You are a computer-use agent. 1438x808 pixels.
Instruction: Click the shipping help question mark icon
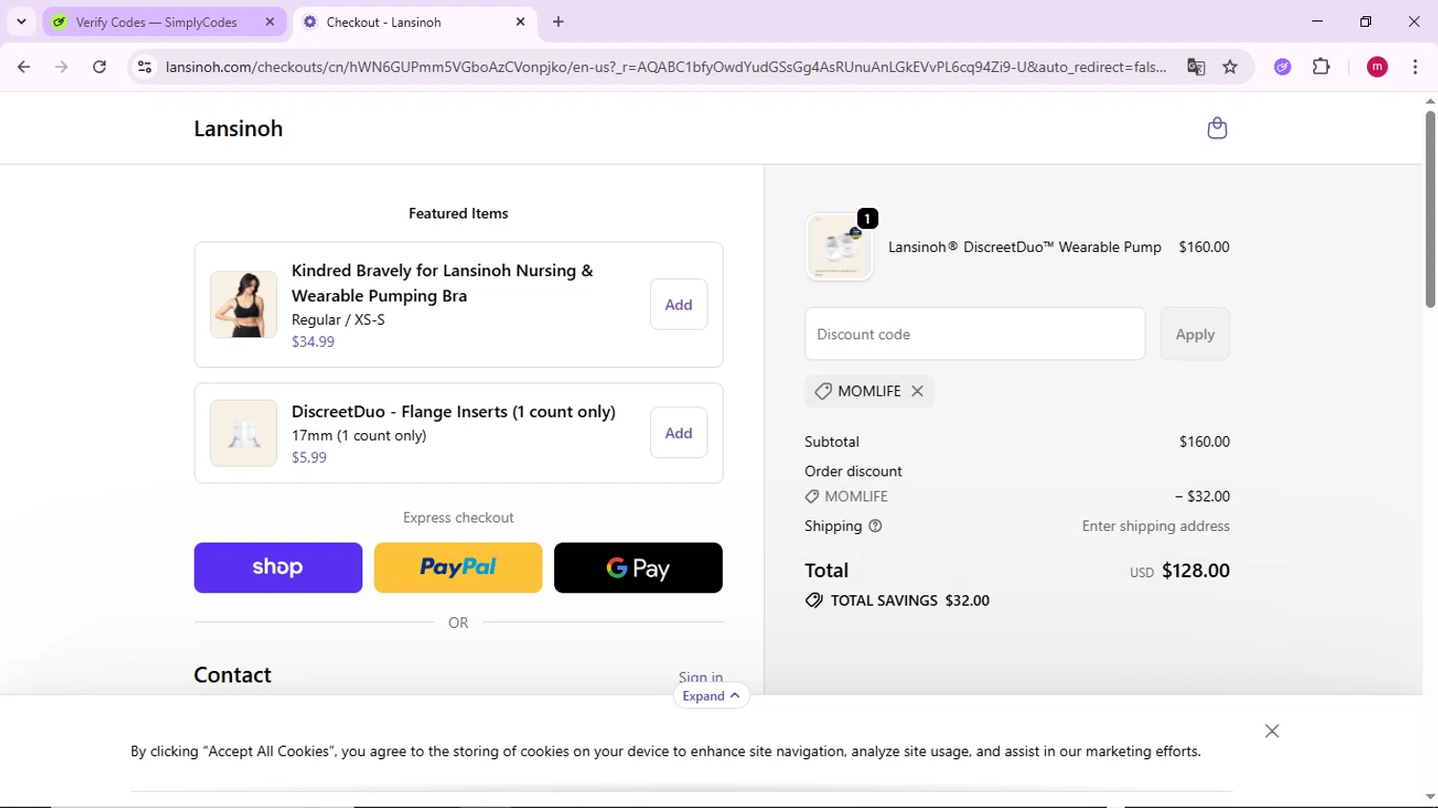pos(875,526)
